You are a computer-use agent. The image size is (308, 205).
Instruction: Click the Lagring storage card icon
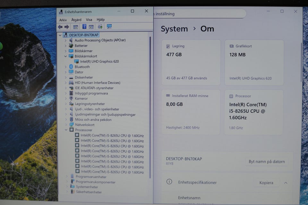point(168,46)
